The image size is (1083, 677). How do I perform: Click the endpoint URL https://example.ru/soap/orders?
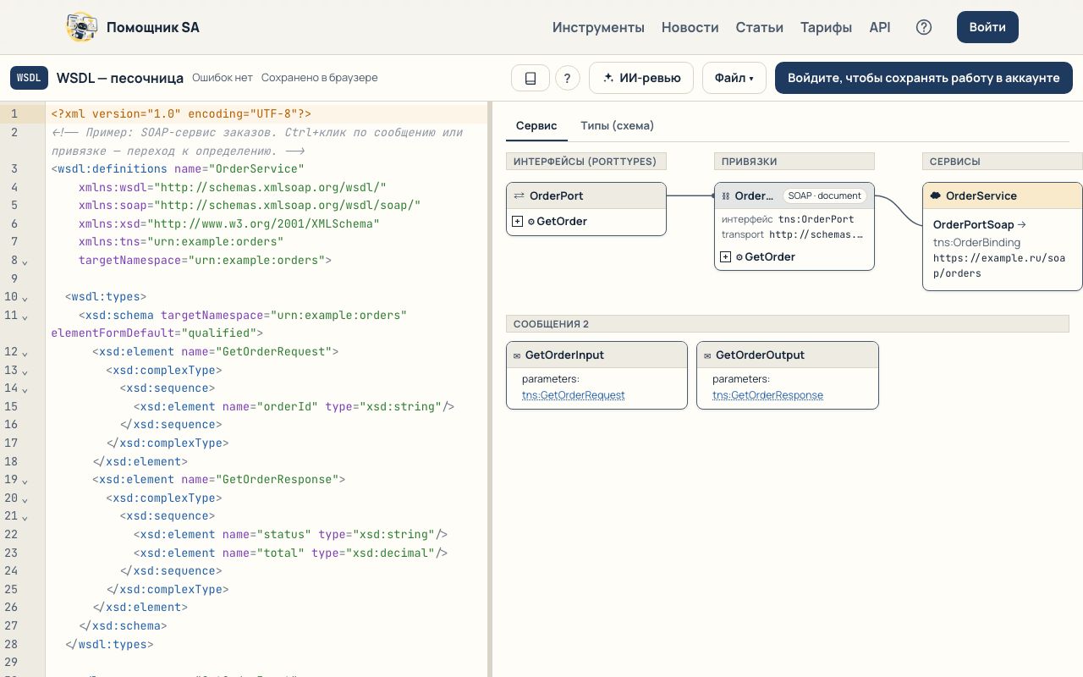coord(999,266)
